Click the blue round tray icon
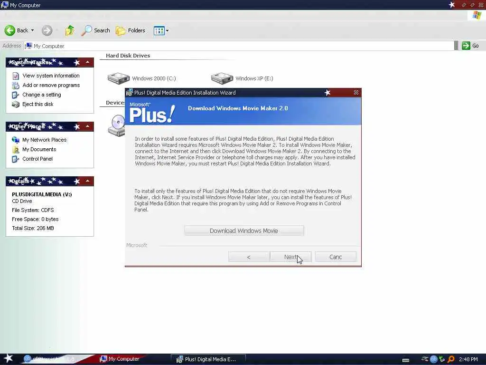 pyautogui.click(x=434, y=359)
